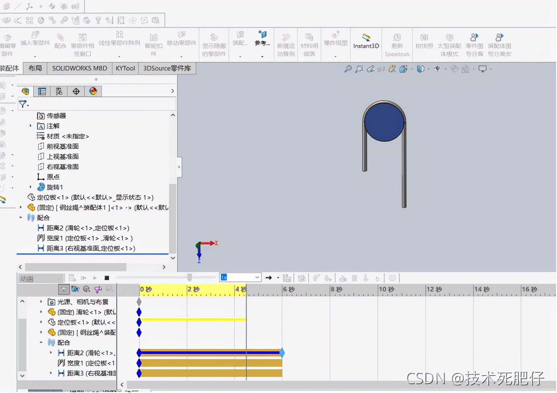Click the diamond key on the 距离2 track
Viewport: 557px width, 393px height.
pyautogui.click(x=139, y=352)
